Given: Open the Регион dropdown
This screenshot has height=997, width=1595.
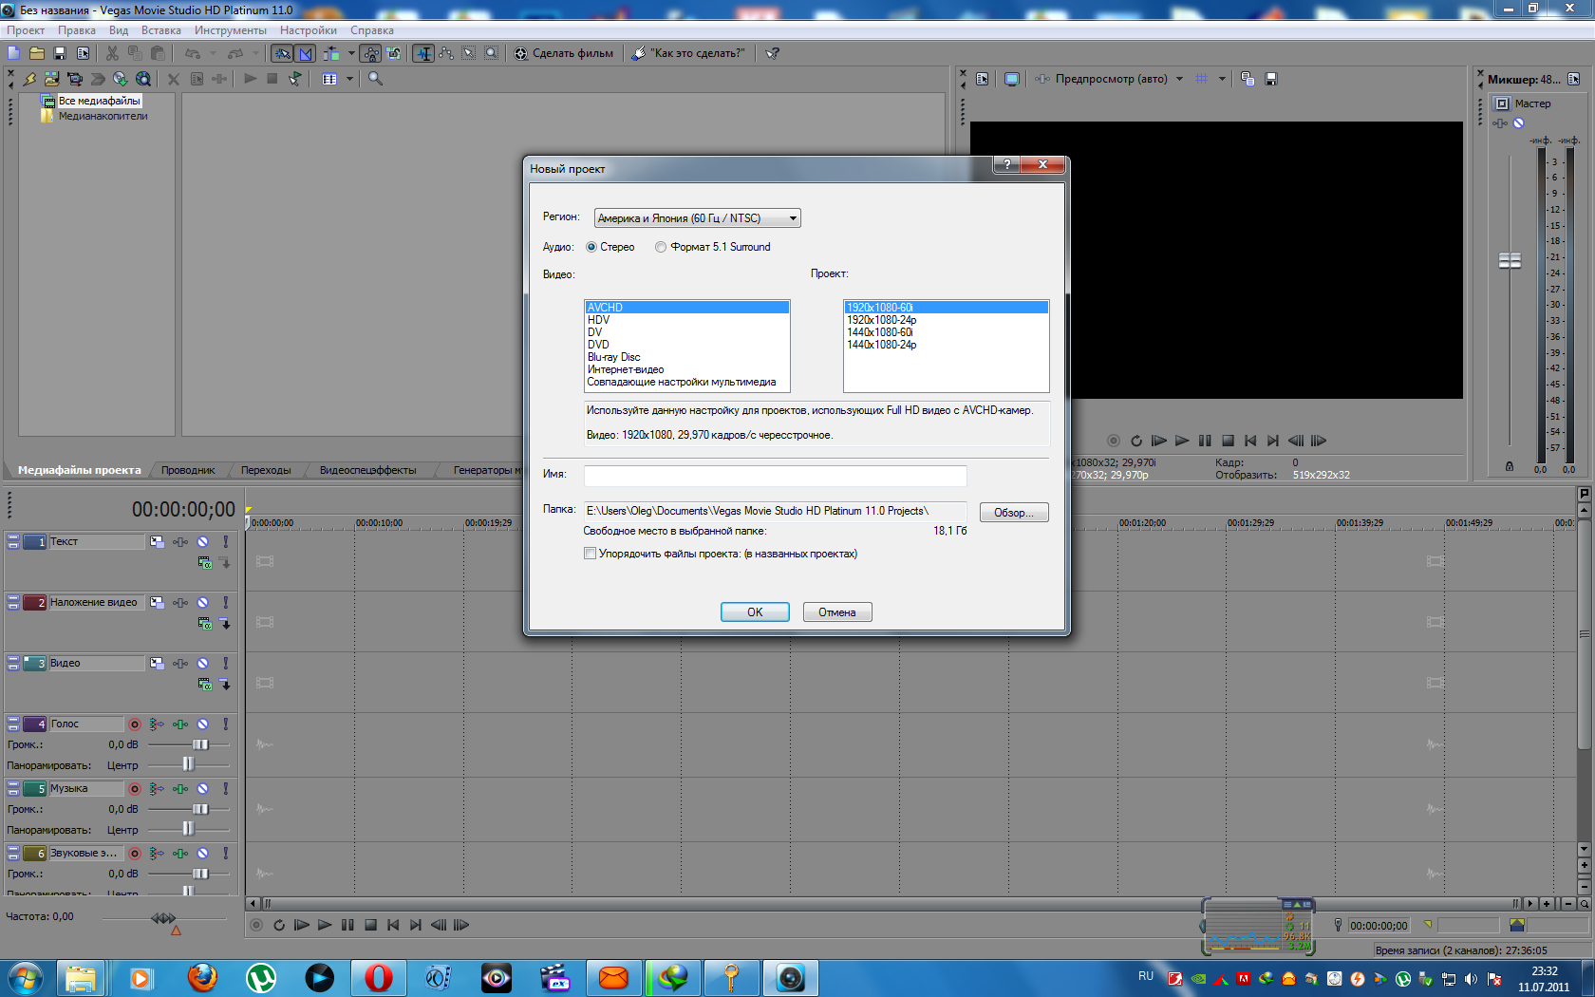Looking at the screenshot, I should tap(697, 218).
